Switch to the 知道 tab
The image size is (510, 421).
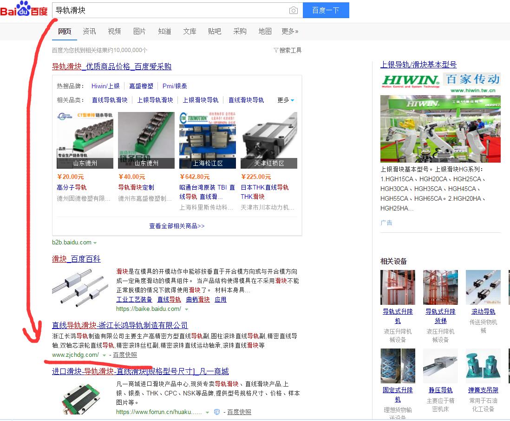164,31
